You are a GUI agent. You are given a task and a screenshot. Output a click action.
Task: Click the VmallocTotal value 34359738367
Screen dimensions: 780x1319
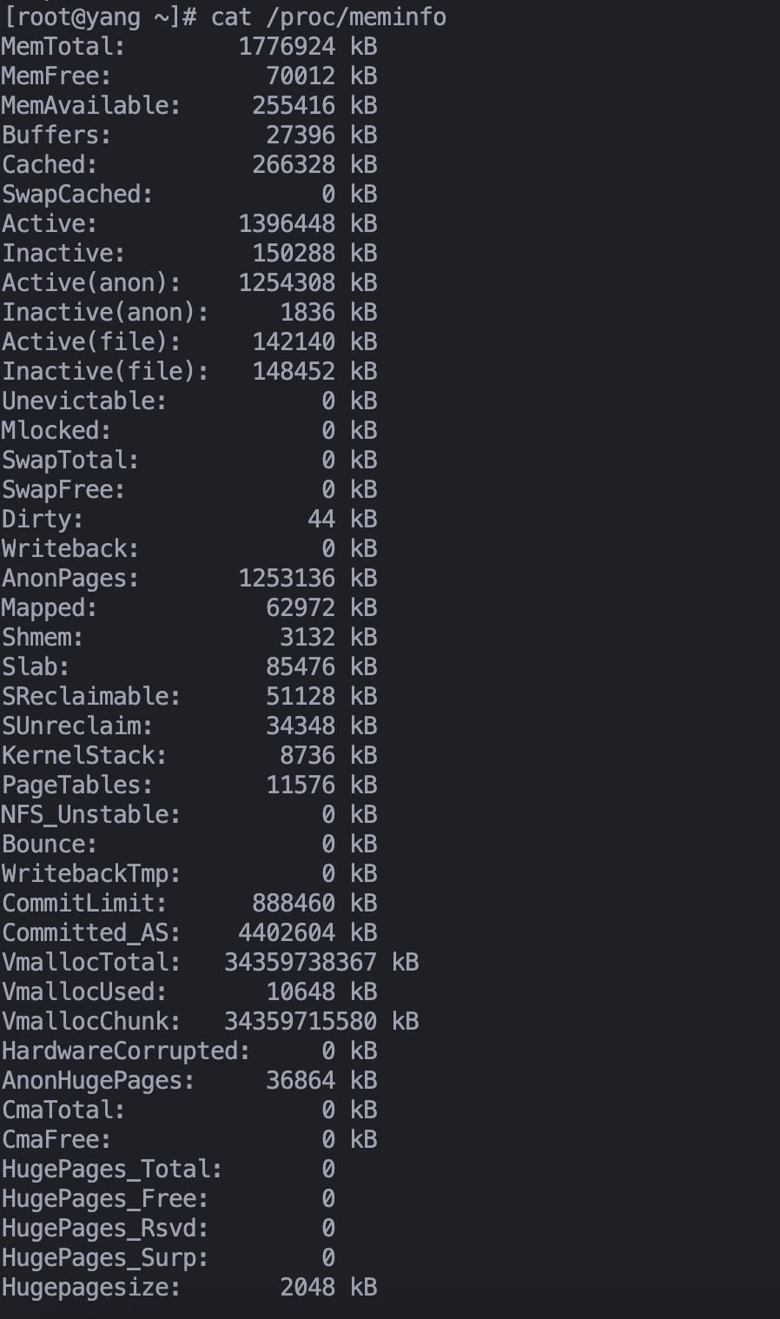click(x=301, y=962)
